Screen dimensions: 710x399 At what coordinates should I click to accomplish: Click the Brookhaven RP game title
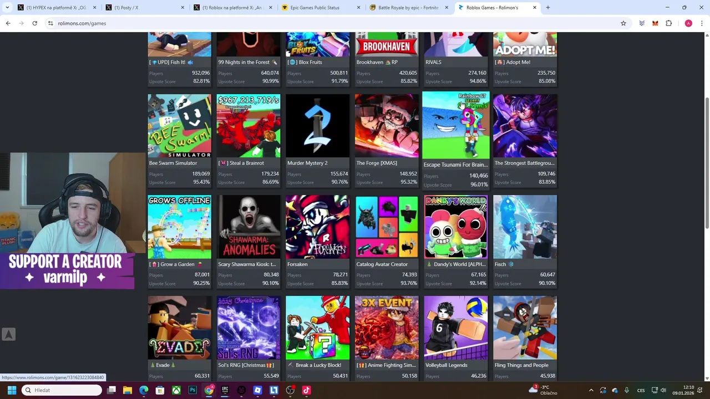tap(377, 62)
